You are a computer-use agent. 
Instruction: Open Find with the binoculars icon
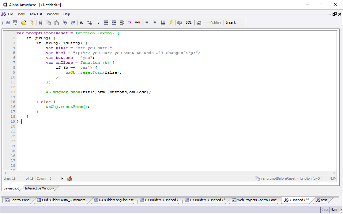(x=81, y=23)
